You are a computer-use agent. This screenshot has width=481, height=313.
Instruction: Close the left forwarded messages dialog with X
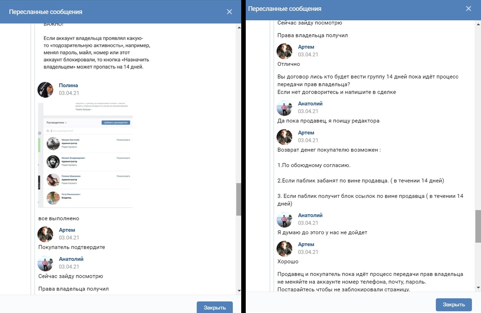pyautogui.click(x=229, y=12)
